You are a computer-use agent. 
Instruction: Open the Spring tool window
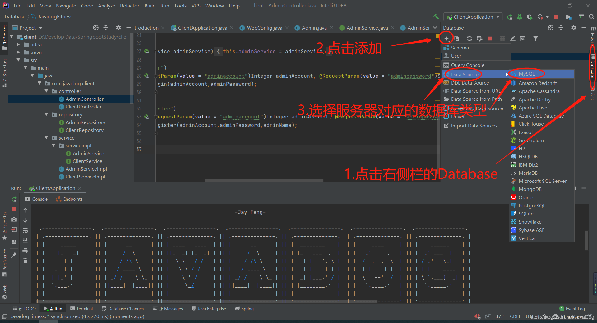[x=244, y=309]
